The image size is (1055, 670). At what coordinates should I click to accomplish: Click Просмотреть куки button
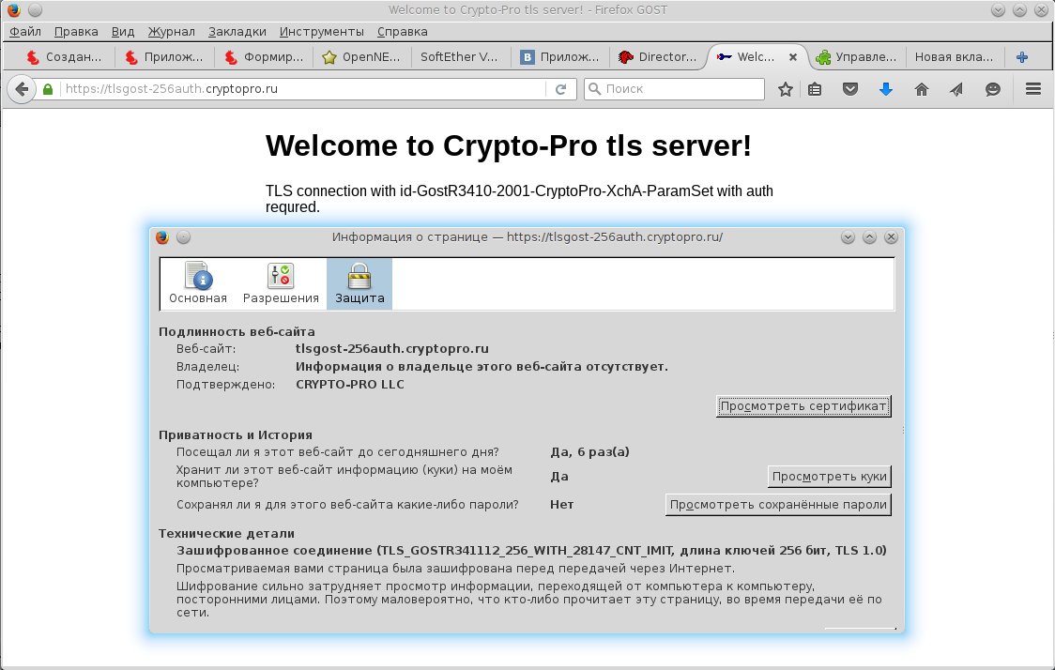click(829, 477)
